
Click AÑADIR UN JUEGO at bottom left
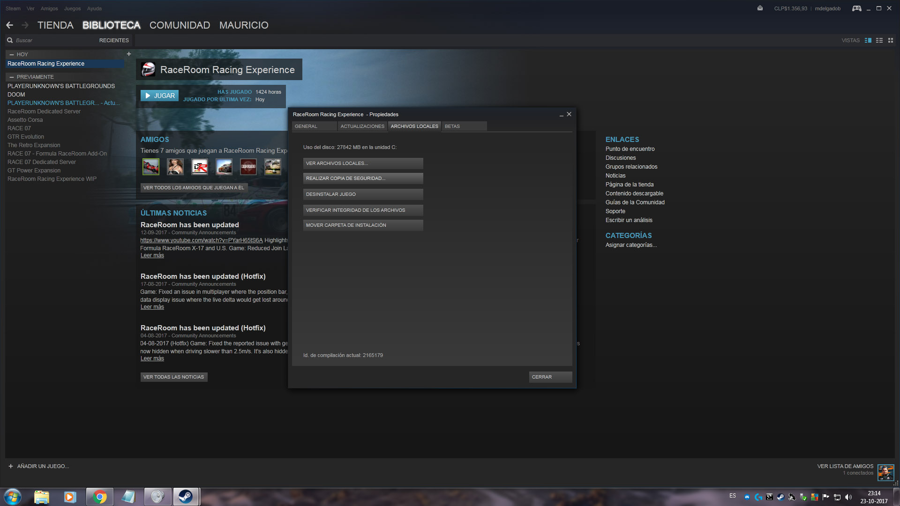click(38, 466)
